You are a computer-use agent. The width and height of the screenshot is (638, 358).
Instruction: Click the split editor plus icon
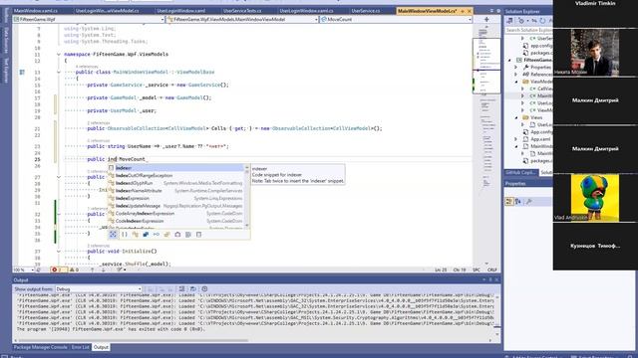pos(486,19)
